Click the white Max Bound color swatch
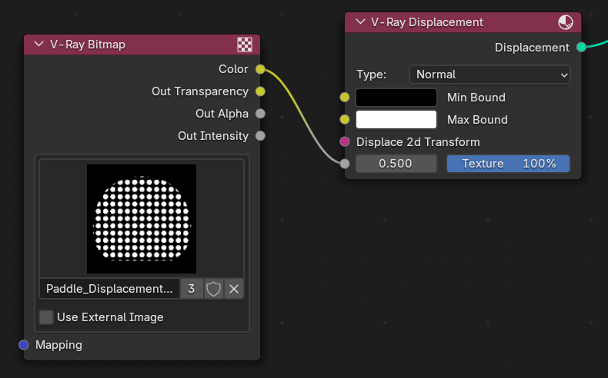Image resolution: width=608 pixels, height=378 pixels. (x=396, y=120)
